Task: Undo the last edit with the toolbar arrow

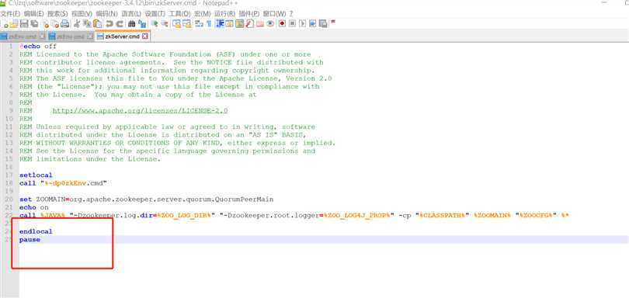Action: point(109,23)
